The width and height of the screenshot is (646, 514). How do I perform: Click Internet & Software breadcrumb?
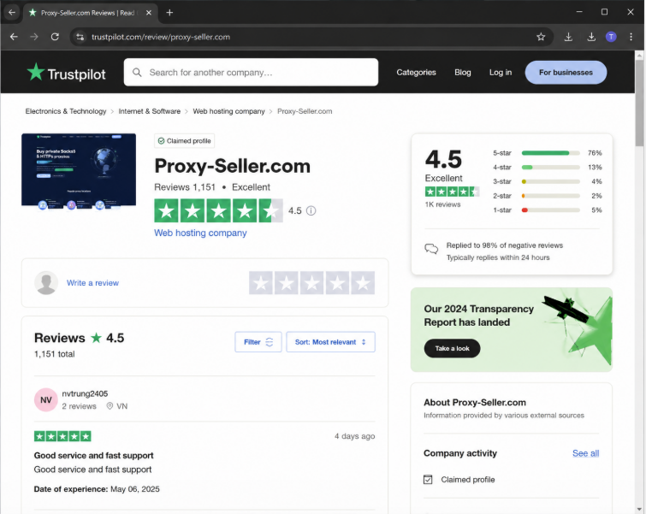[150, 111]
